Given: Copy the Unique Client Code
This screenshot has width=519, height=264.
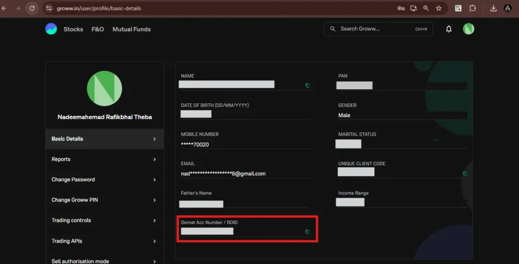Looking at the screenshot, I should [x=464, y=173].
